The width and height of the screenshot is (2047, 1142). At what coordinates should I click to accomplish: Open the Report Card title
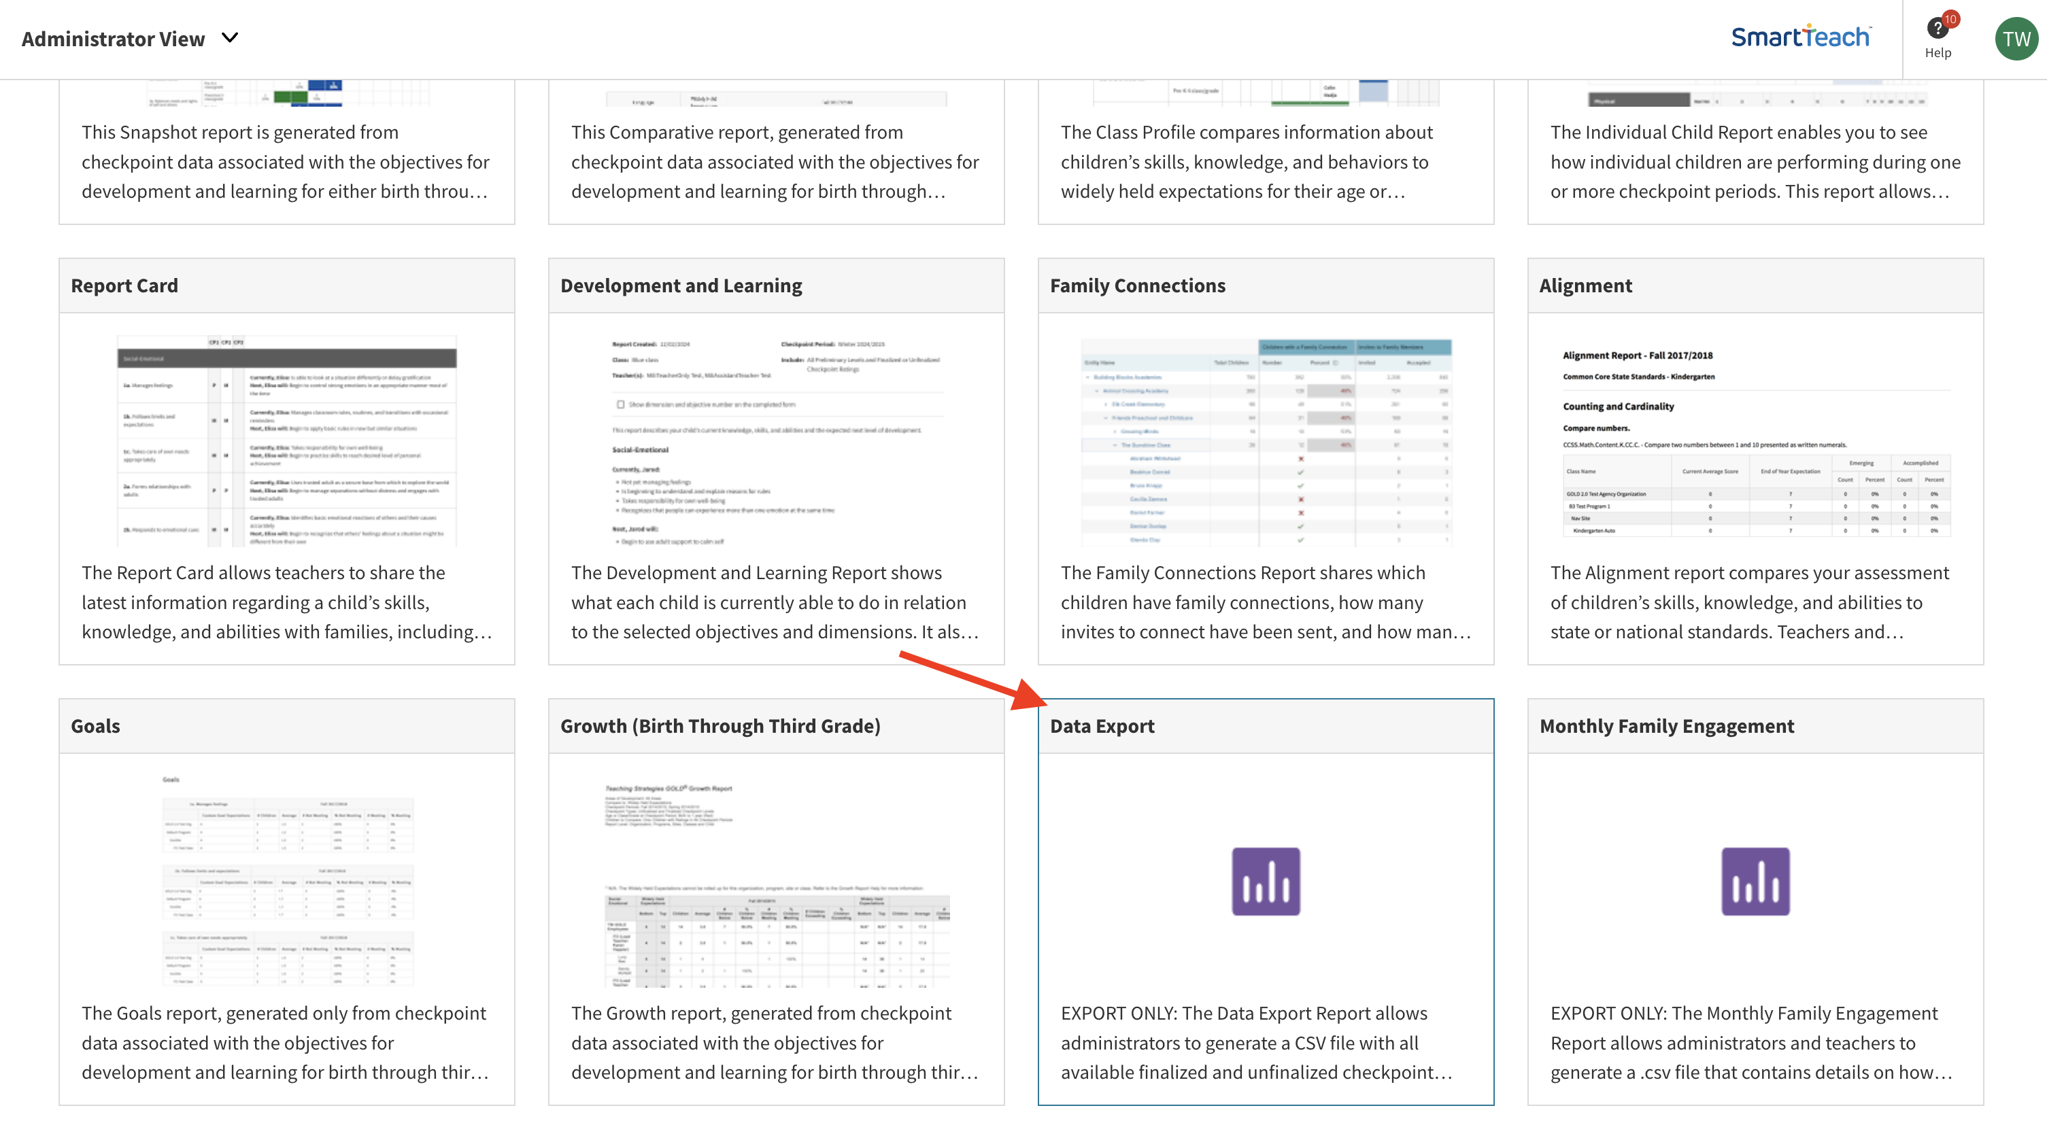point(124,286)
